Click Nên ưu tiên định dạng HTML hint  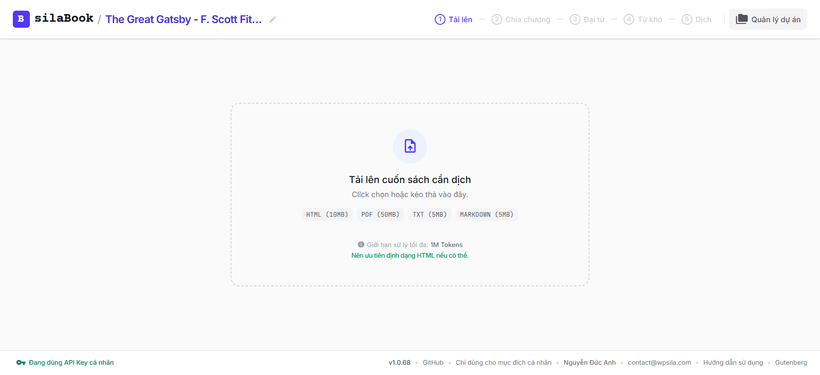[x=410, y=256]
